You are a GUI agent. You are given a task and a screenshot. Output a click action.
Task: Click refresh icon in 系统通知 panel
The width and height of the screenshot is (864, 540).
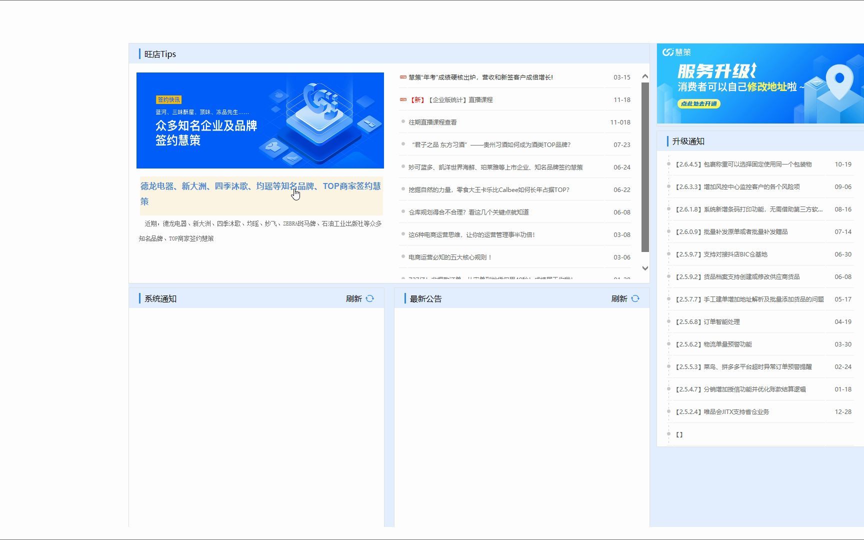tap(369, 298)
